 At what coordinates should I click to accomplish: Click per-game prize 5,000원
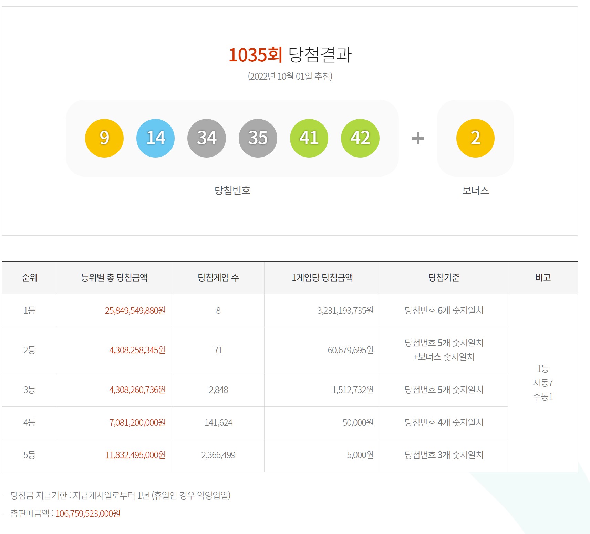tap(360, 455)
